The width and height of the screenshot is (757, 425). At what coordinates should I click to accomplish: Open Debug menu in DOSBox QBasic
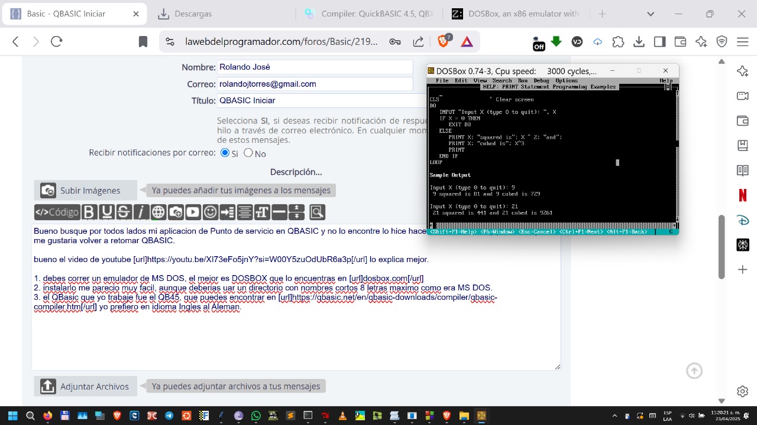(541, 81)
